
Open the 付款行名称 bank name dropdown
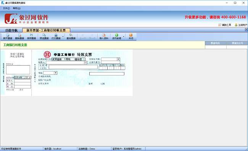click(118, 59)
